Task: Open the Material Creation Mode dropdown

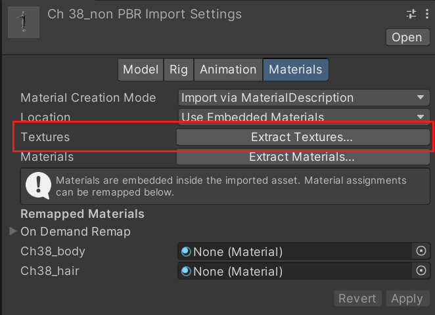Action: click(304, 98)
